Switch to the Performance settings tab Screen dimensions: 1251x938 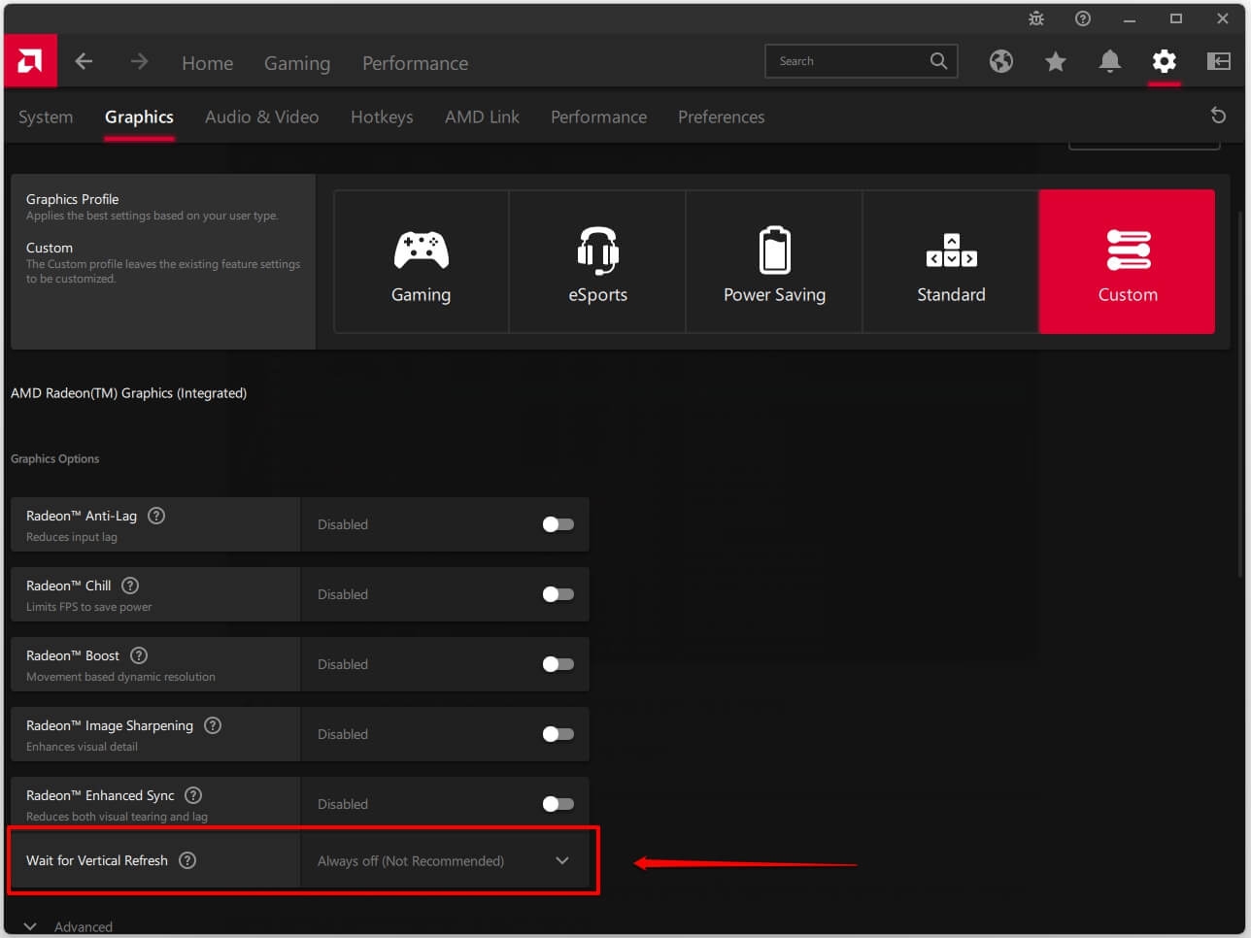(x=598, y=117)
